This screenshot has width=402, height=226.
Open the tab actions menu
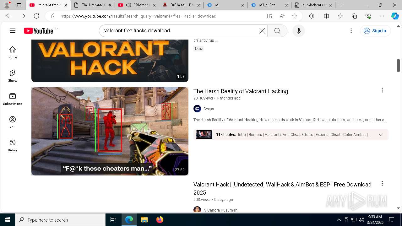19,5
